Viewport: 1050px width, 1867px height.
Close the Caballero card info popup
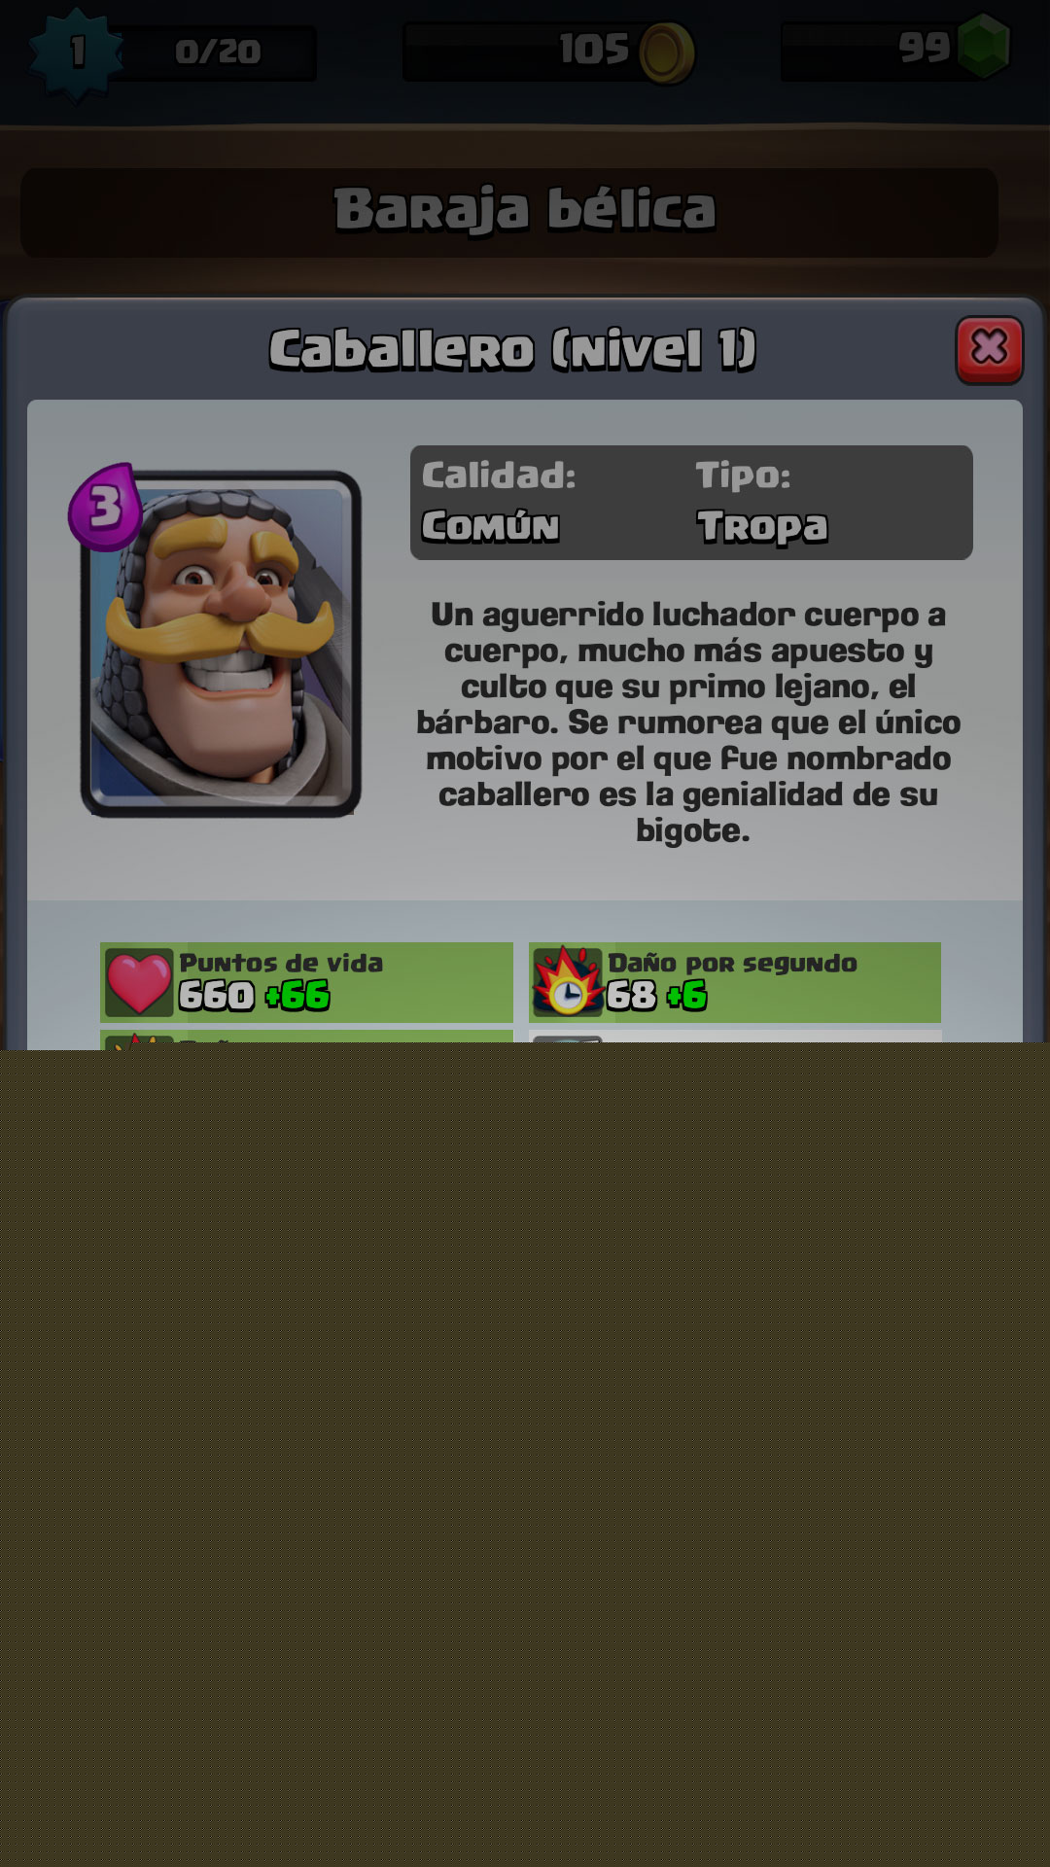pyautogui.click(x=990, y=349)
